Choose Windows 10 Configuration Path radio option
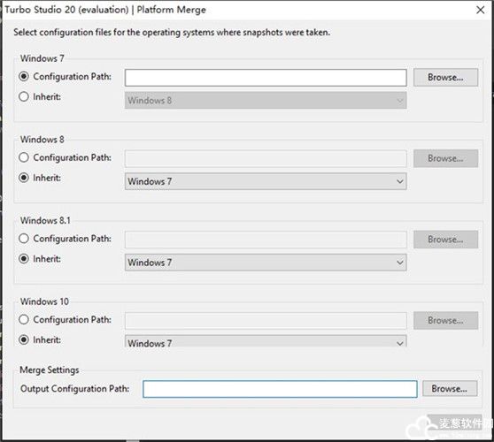494x442 pixels. pyautogui.click(x=24, y=320)
